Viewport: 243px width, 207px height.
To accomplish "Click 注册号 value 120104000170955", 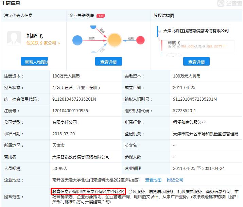I will (x=70, y=110).
